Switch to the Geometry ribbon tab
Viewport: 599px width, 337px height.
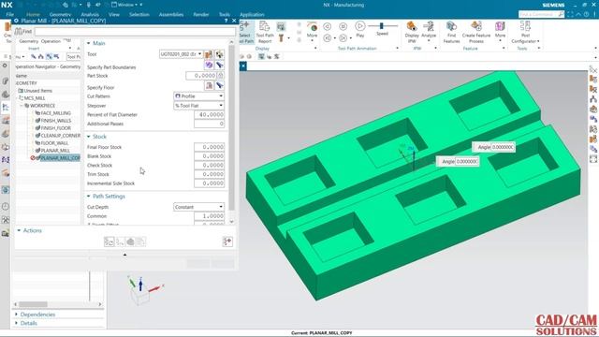click(60, 14)
